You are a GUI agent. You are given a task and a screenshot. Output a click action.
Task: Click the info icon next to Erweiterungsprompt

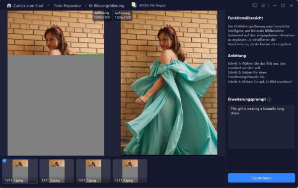click(269, 99)
